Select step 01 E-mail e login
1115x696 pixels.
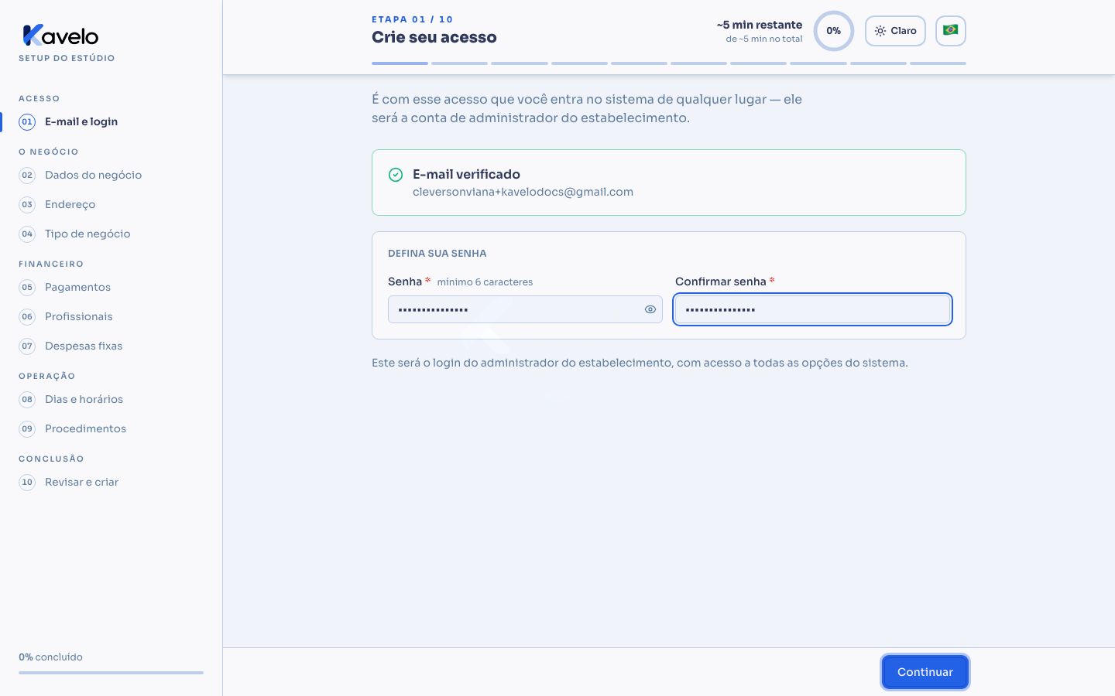pos(111,121)
